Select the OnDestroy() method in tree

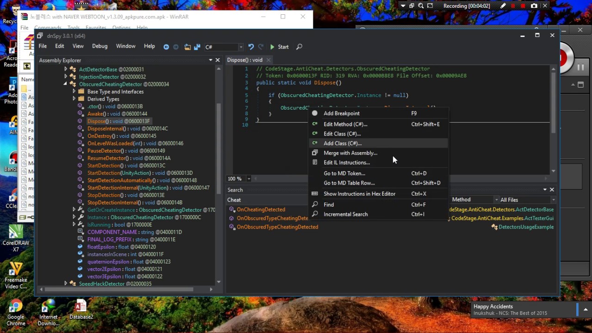122,136
